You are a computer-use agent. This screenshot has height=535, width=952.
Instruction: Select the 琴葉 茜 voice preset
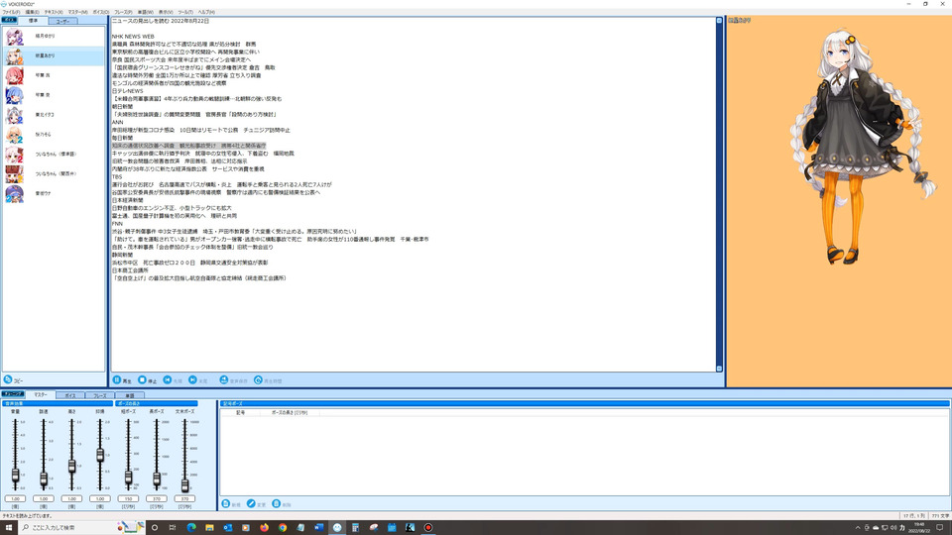click(53, 76)
